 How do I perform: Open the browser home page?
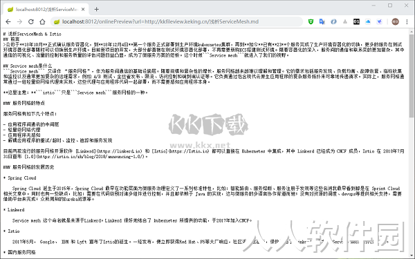click(42, 21)
